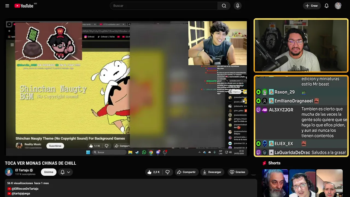Click the embedded YouTube hamburger menu
The height and width of the screenshot is (197, 350).
[12, 45]
